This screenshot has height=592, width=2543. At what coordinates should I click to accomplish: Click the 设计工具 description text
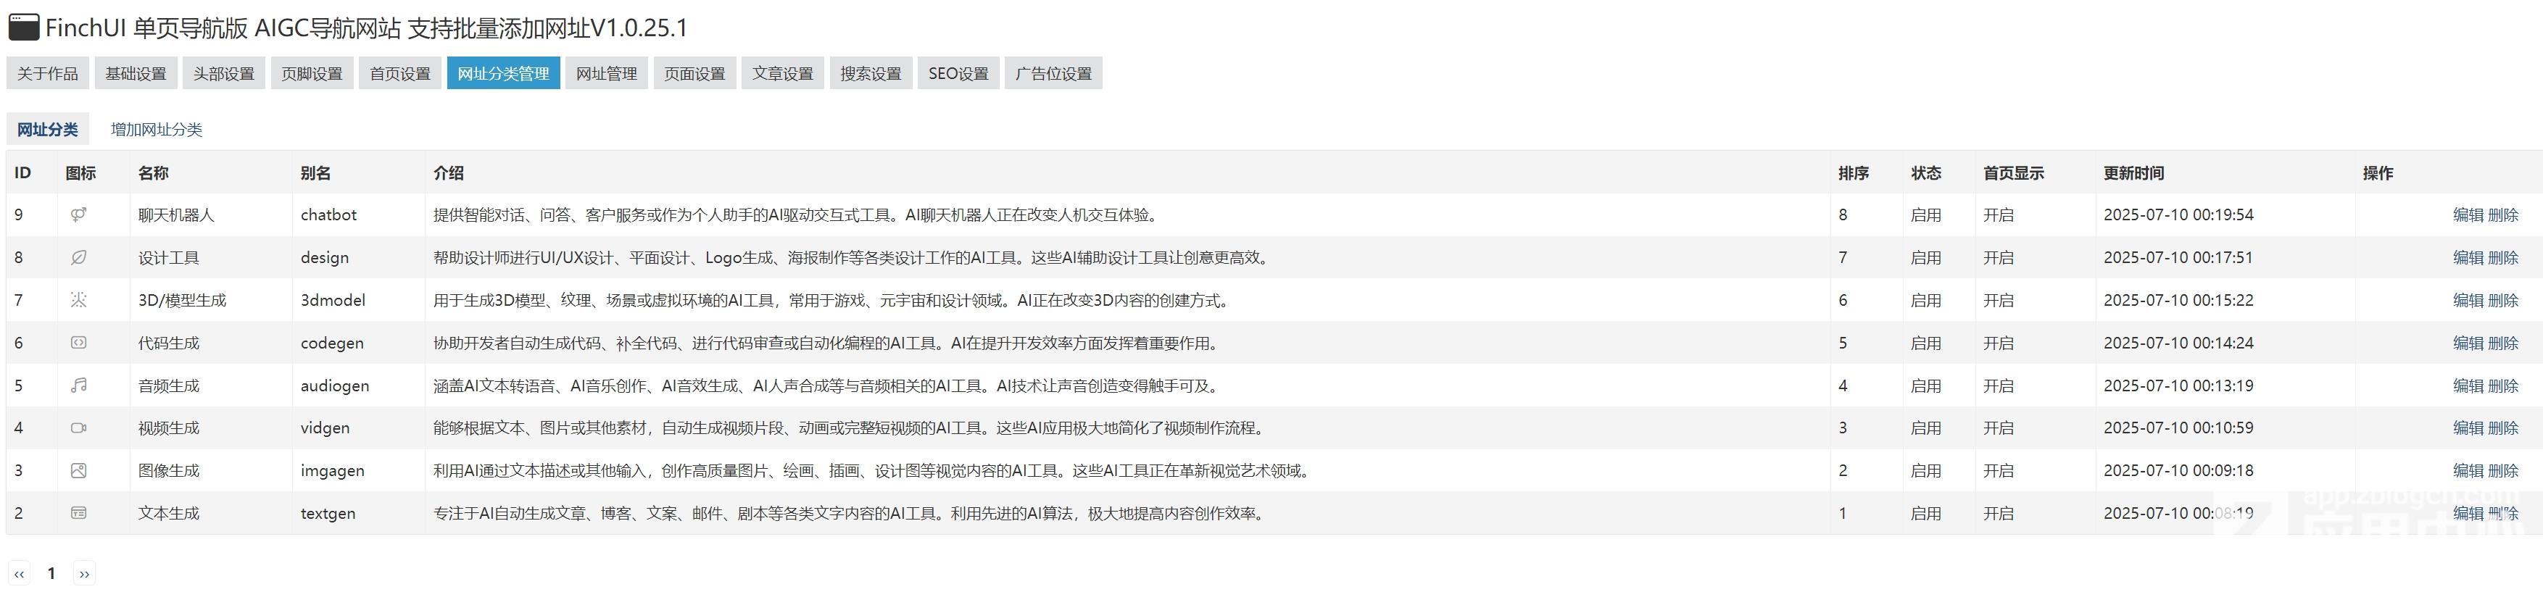point(852,257)
